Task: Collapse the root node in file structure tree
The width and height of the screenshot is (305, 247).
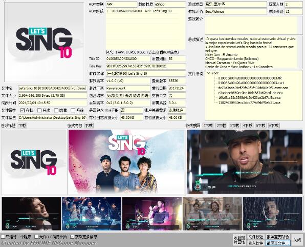Action: pos(209,73)
